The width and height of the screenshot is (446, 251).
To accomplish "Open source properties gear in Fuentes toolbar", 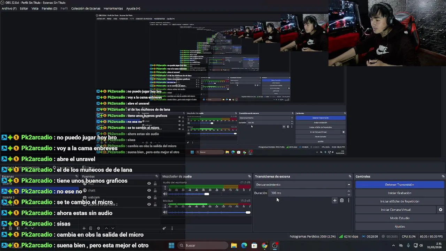I will [98, 228].
